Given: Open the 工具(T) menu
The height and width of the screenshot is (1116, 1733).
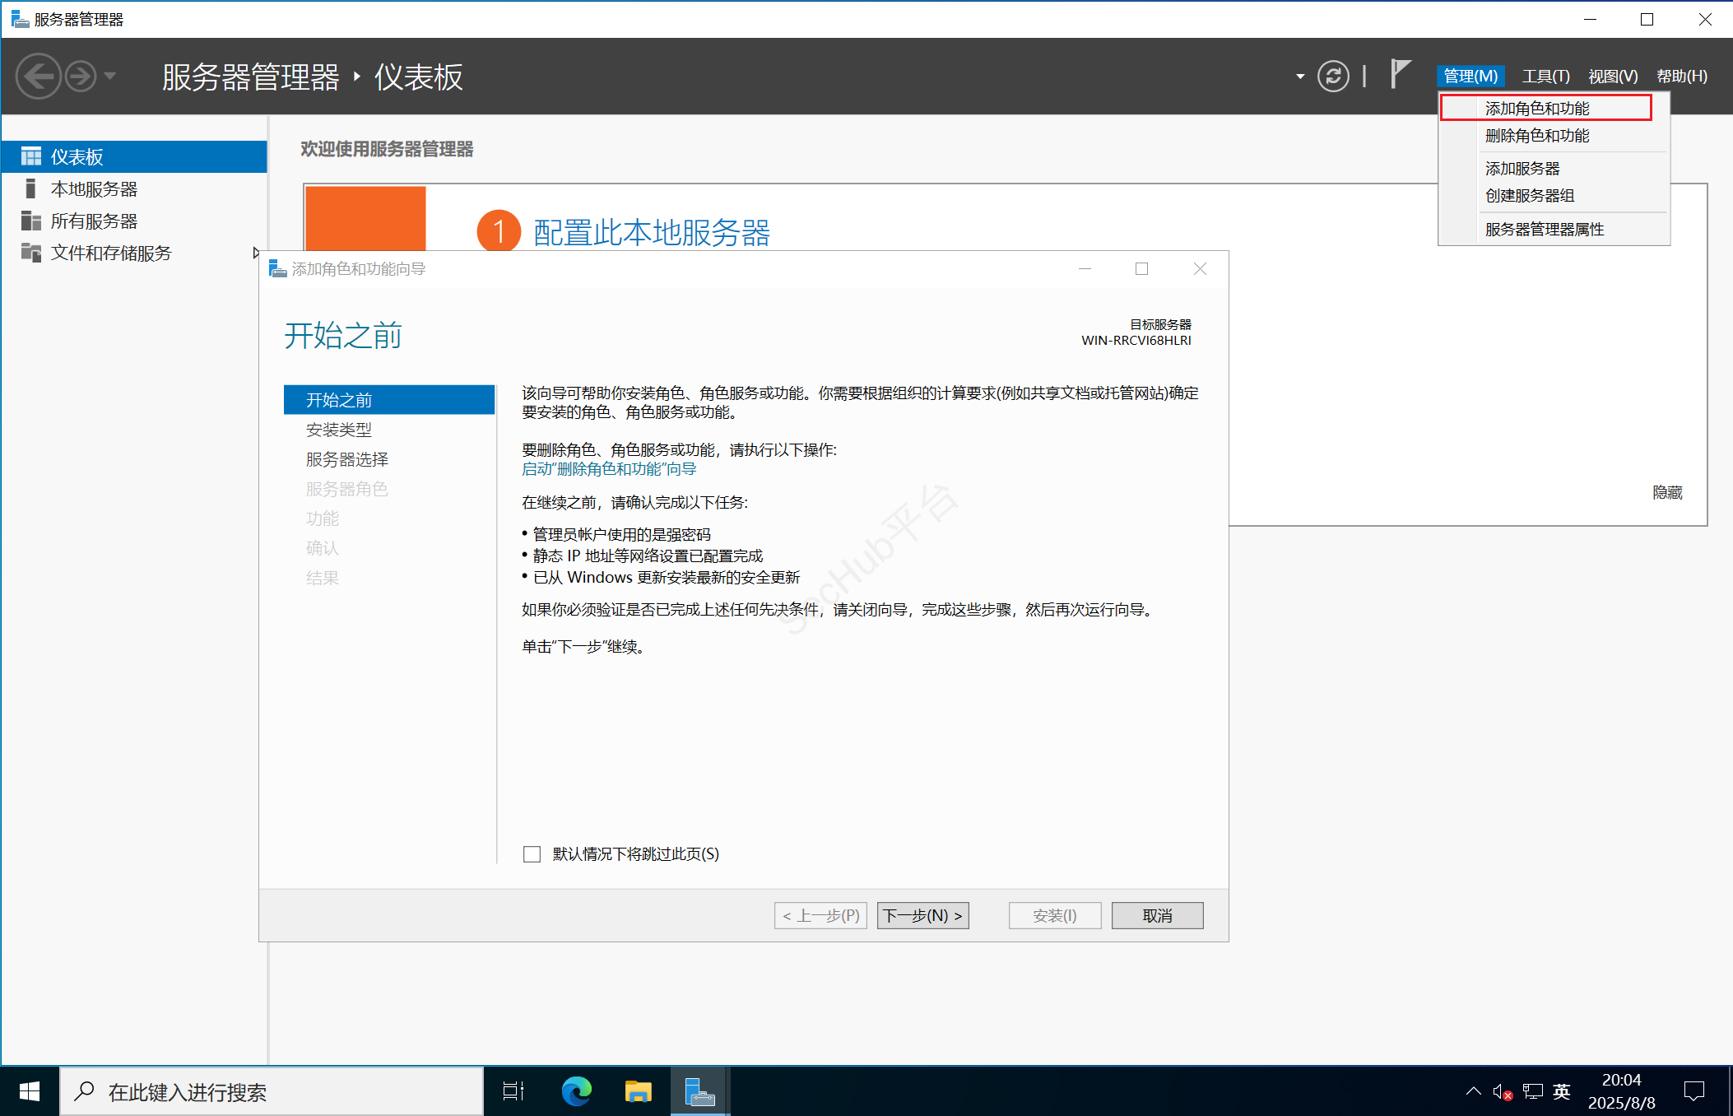Looking at the screenshot, I should [x=1545, y=75].
